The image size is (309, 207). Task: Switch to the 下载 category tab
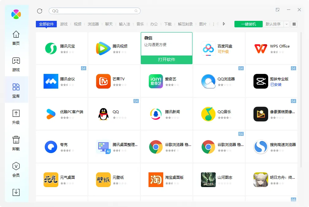pos(168,24)
